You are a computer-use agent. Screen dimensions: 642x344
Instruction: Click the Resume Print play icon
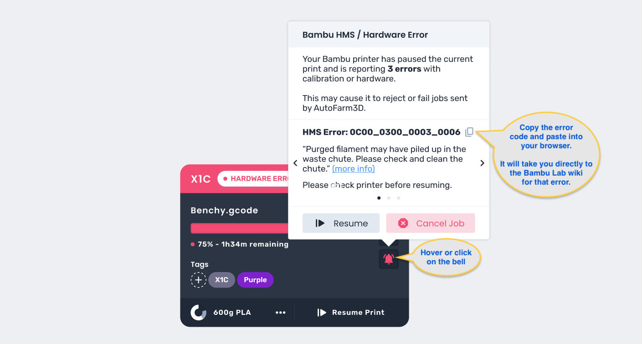[x=322, y=313]
